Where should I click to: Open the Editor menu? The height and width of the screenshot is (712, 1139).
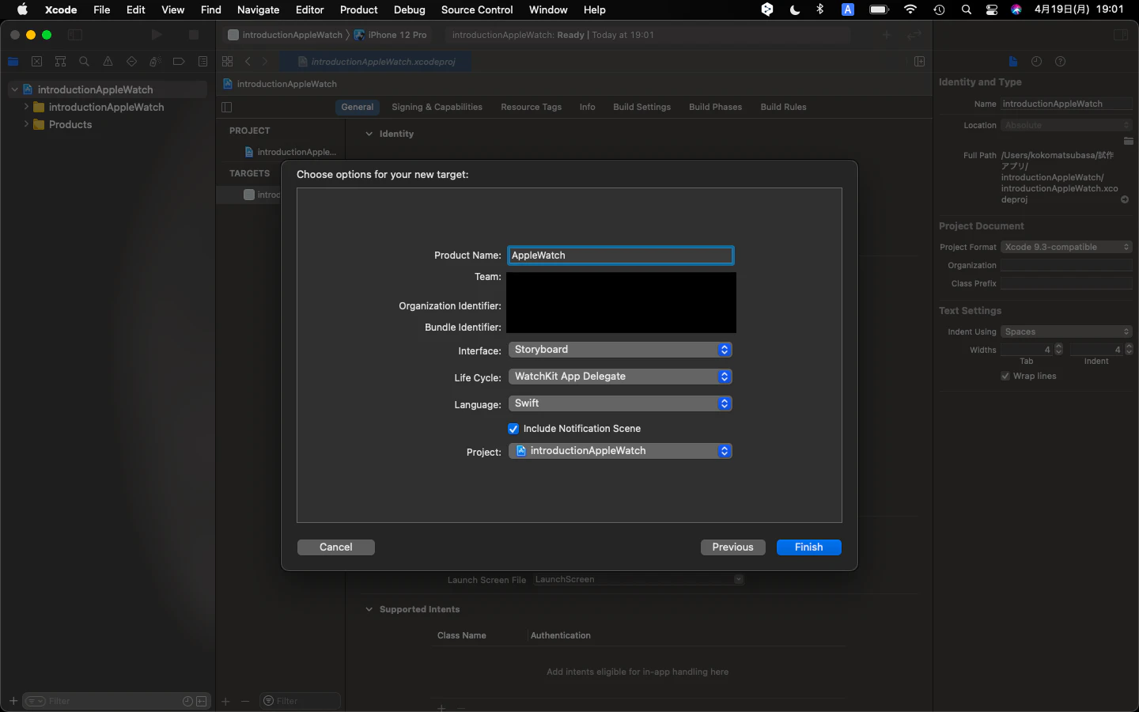[309, 9]
